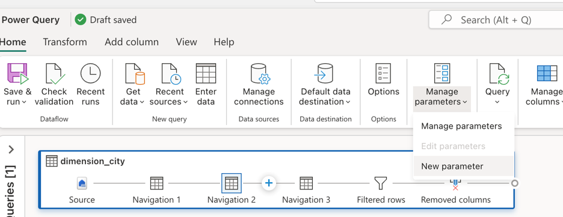Click the Recent sources icon
This screenshot has height=217, width=563.
click(171, 73)
